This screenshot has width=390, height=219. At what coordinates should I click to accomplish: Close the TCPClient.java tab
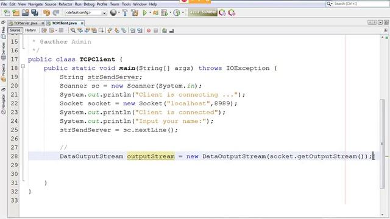82,23
